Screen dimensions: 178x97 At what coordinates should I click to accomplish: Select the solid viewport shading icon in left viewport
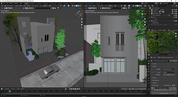pyautogui.click(x=77, y=6)
